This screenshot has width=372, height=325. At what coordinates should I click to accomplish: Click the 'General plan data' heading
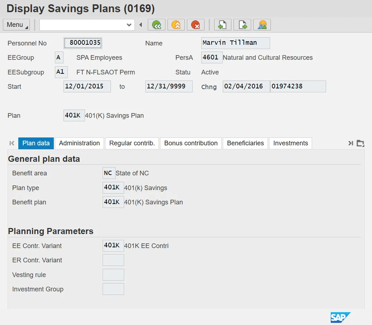[44, 159]
